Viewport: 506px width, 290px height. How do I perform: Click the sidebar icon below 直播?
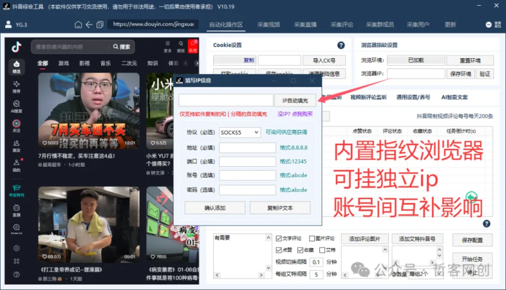coord(16,229)
